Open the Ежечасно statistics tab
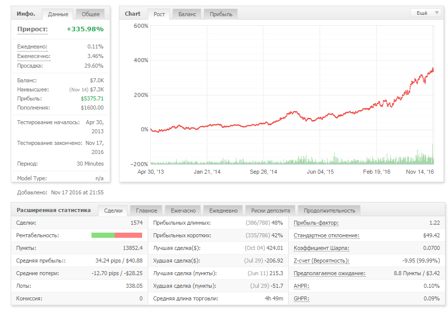Screen dimensions: 448x309 pyautogui.click(x=183, y=211)
